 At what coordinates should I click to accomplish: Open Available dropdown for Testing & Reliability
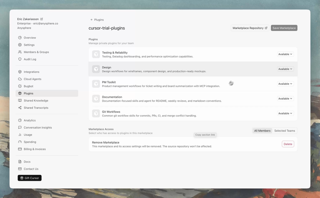tap(285, 54)
